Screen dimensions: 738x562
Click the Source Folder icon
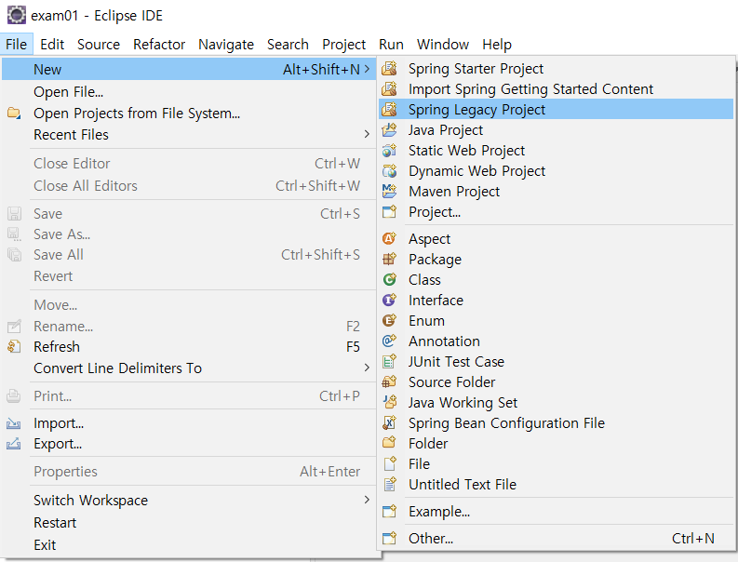click(x=389, y=381)
